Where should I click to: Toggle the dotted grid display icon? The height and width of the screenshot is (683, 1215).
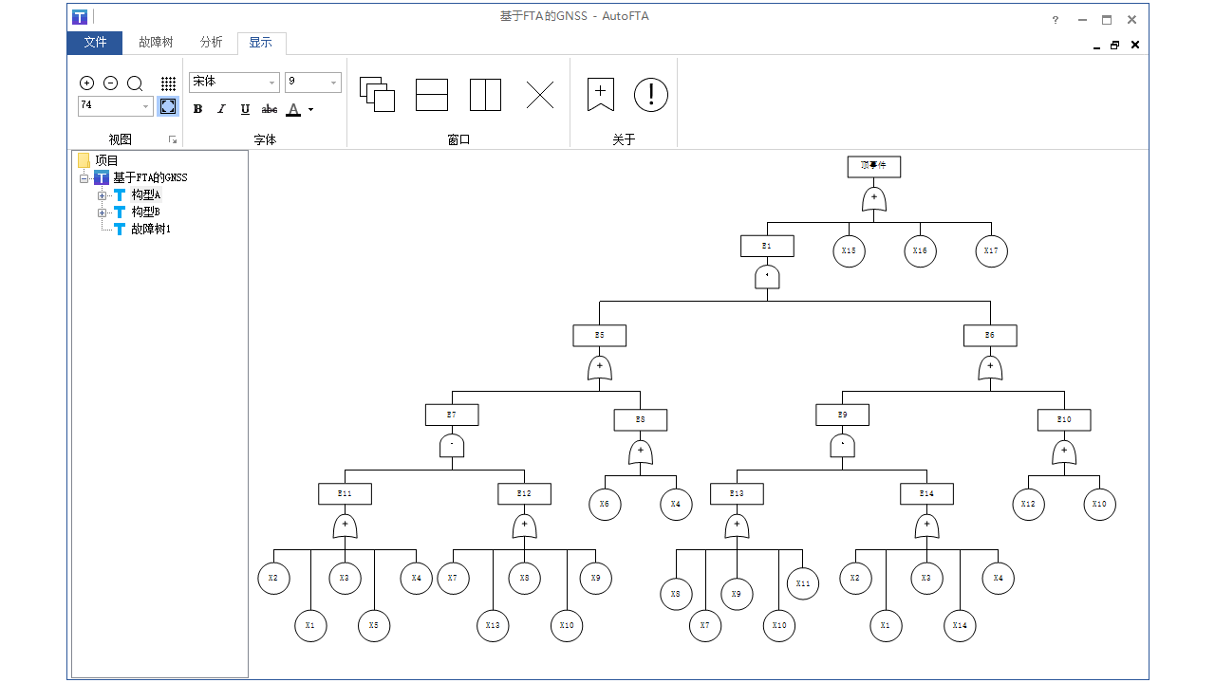coord(168,83)
